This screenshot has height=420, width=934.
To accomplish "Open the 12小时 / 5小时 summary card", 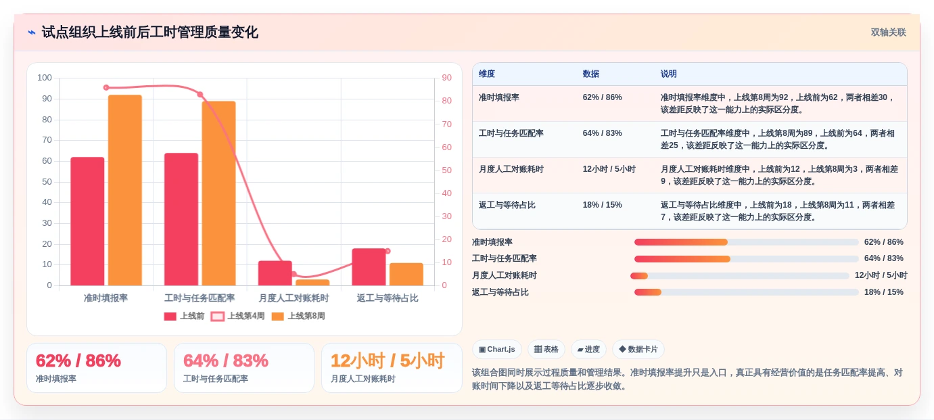I will point(392,368).
